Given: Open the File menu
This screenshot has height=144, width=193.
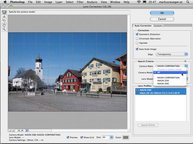Looking at the screenshot, I should [30, 2].
